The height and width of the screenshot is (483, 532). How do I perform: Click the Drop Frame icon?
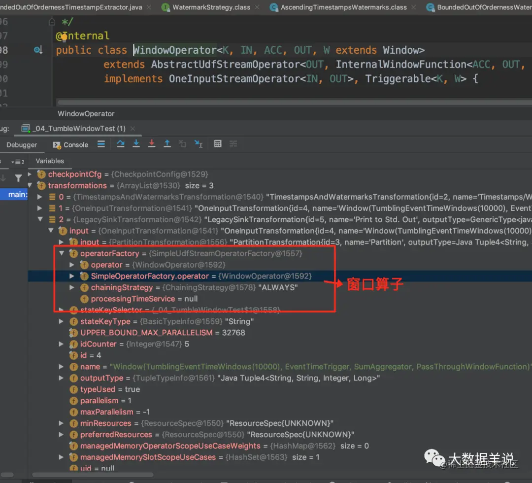point(183,144)
